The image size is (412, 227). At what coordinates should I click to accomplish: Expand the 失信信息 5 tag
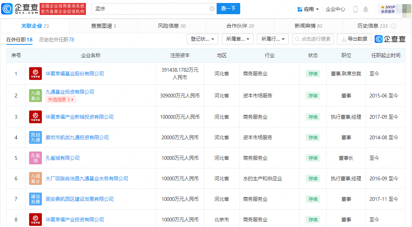click(61, 99)
